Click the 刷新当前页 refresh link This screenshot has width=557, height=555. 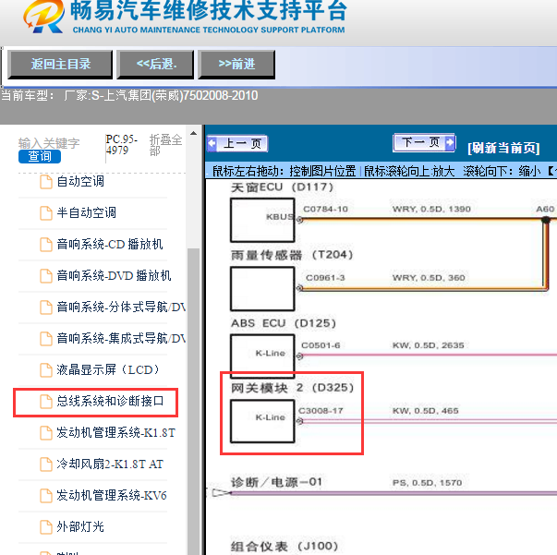click(503, 148)
